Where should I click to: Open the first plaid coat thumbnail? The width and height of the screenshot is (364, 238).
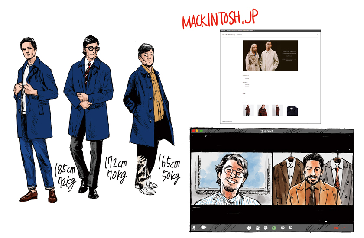[248, 110]
